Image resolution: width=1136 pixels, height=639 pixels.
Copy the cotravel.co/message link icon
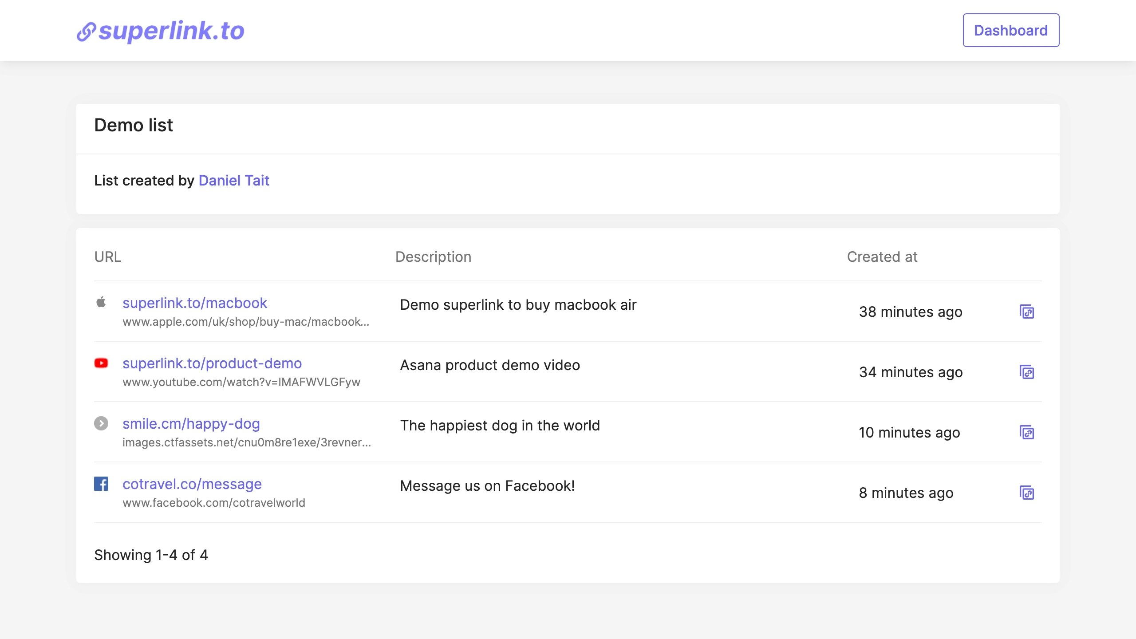tap(1026, 493)
